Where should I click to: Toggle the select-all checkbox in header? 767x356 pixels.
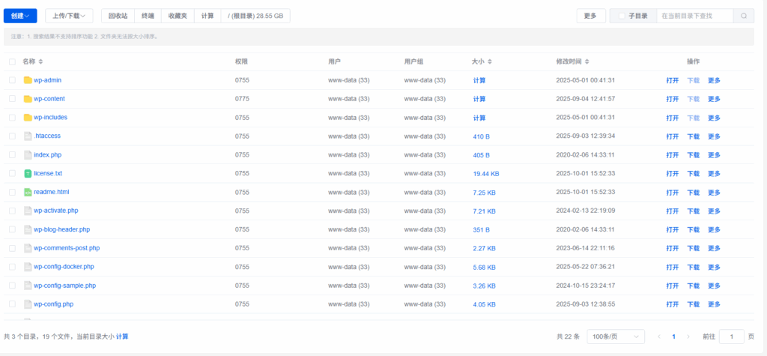point(12,61)
